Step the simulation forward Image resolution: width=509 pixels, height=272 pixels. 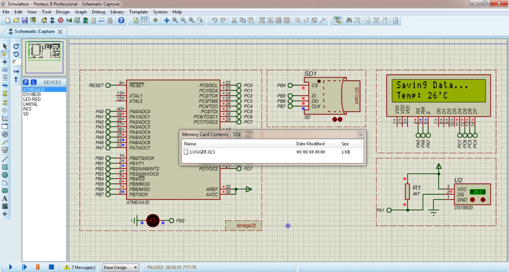coord(24,267)
